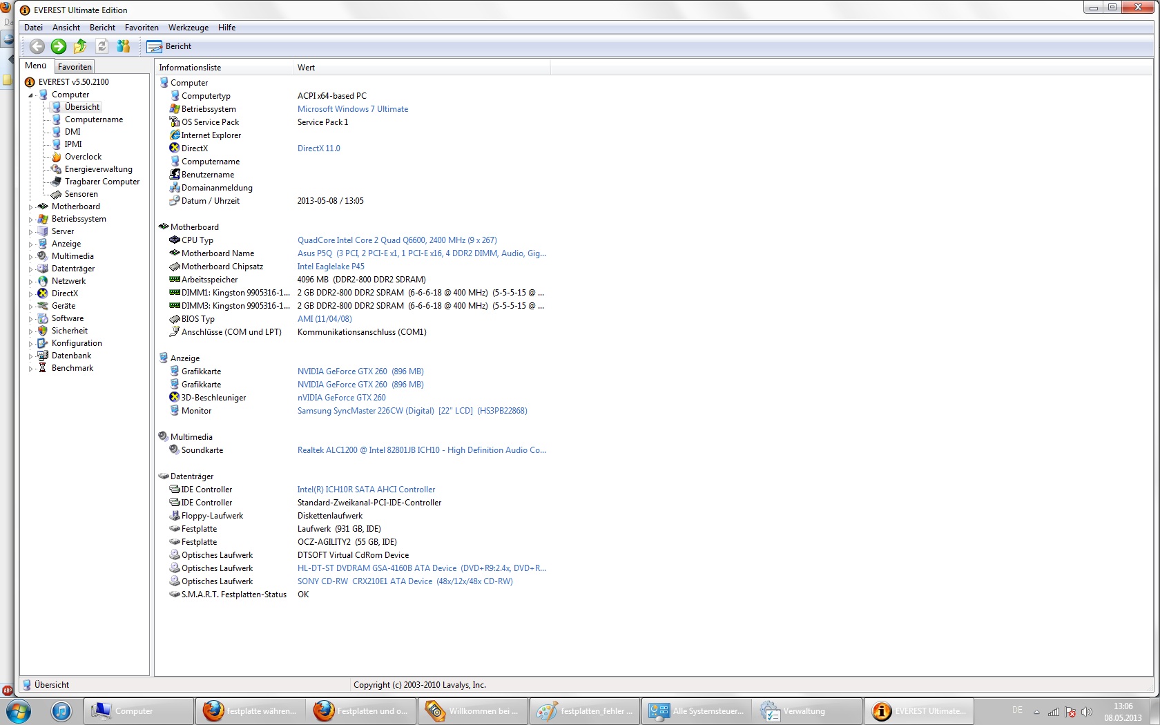Click the Benchmark hourglass icon
Screen dimensions: 1160x725
pyautogui.click(x=43, y=368)
